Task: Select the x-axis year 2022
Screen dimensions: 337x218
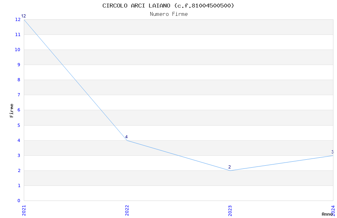Action: [x=127, y=210]
